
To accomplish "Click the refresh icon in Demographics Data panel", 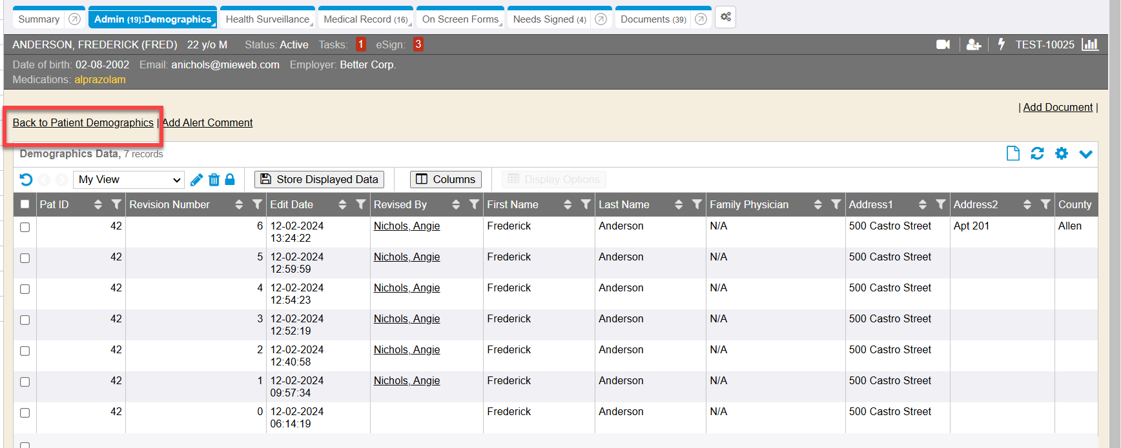I will pyautogui.click(x=1037, y=153).
